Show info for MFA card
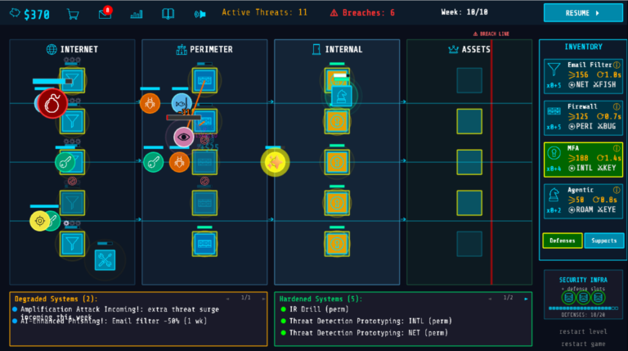 click(x=617, y=148)
